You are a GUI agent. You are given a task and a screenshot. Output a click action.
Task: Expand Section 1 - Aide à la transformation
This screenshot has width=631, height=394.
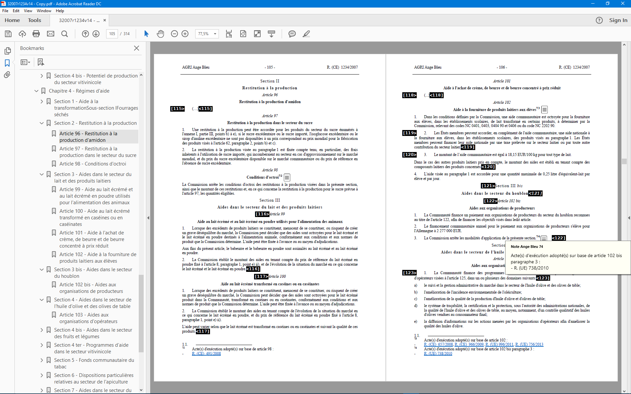click(x=42, y=101)
